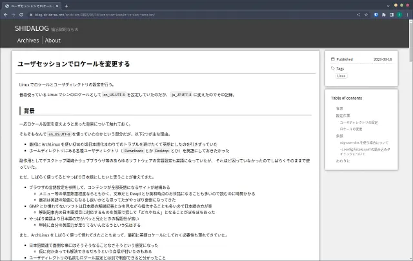Click the 背景 section heading in the article
413x261 pixels.
[x=29, y=111]
